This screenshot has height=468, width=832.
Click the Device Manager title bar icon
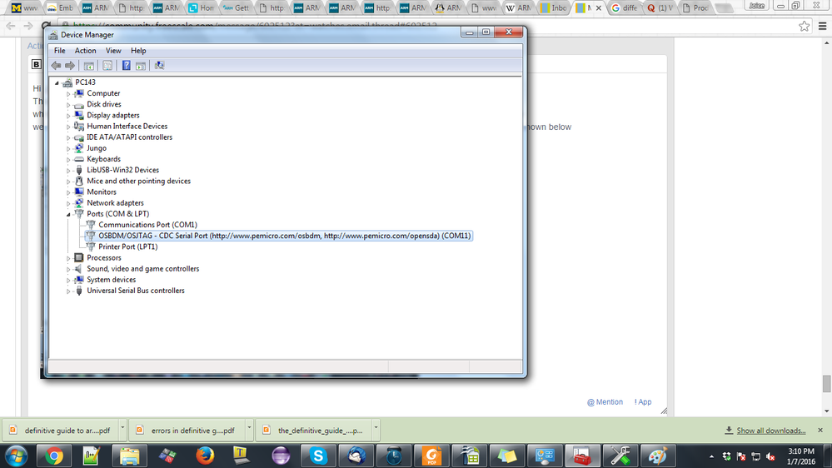(53, 35)
